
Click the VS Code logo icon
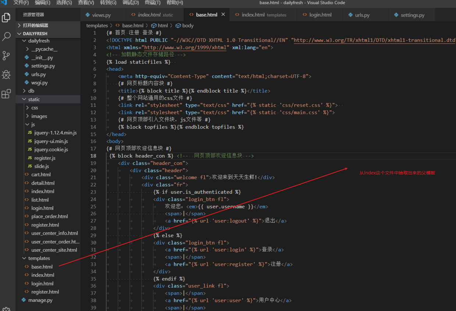click(4, 3)
